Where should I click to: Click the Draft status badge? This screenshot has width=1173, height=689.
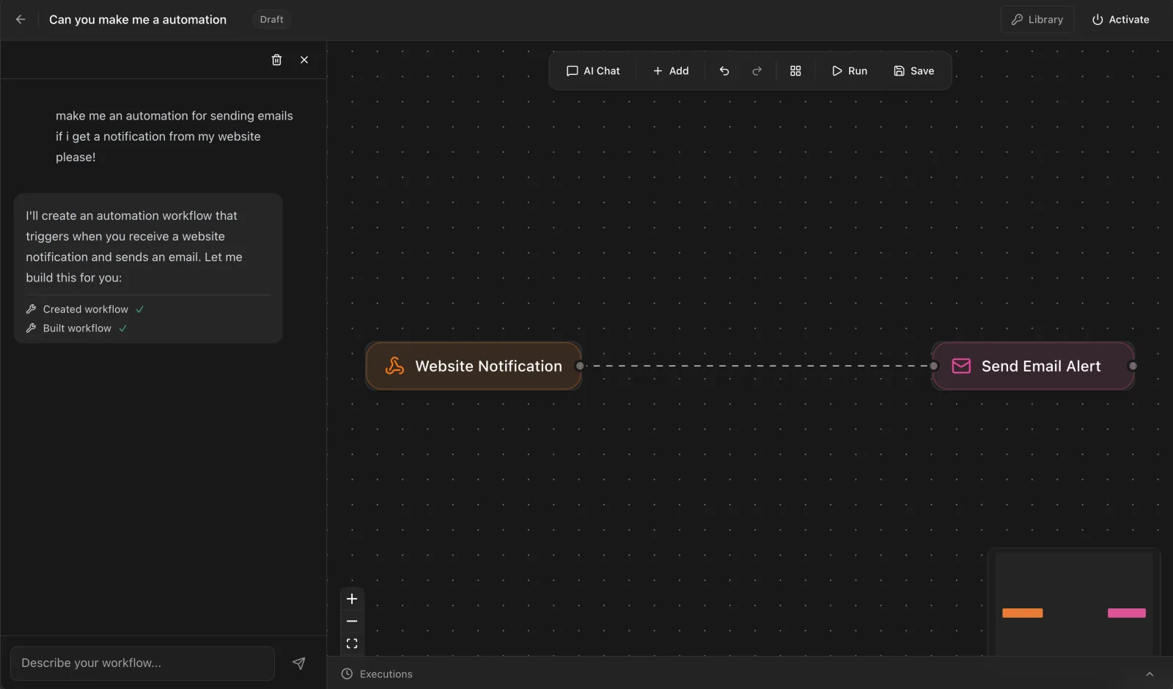pyautogui.click(x=271, y=20)
